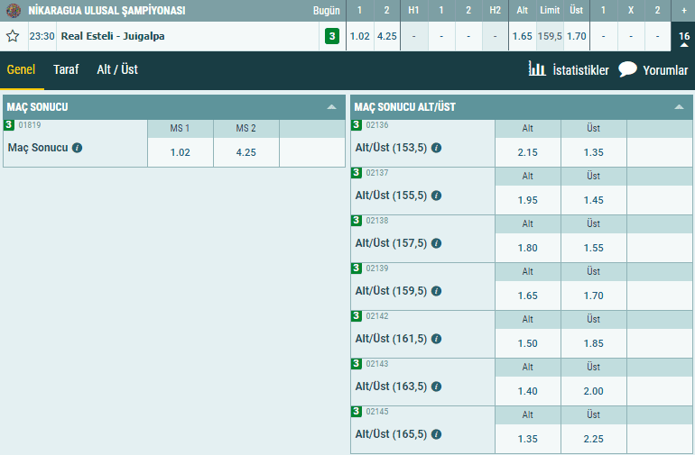The height and width of the screenshot is (455, 695).
Task: Switch to the Alt / Üst tab
Action: 117,69
